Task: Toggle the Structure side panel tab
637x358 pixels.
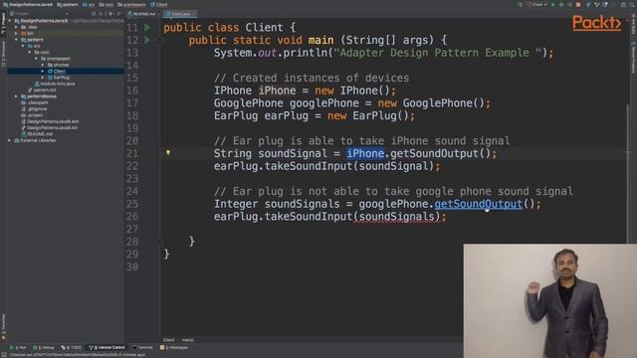Action: pyautogui.click(x=3, y=54)
